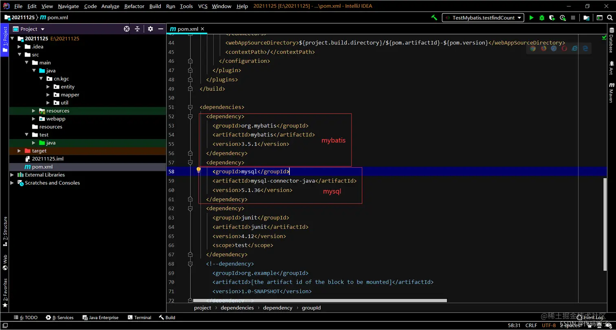This screenshot has width=616, height=330.
Task: Collapse the dependencies tag fold marker at line 51
Action: [190, 107]
